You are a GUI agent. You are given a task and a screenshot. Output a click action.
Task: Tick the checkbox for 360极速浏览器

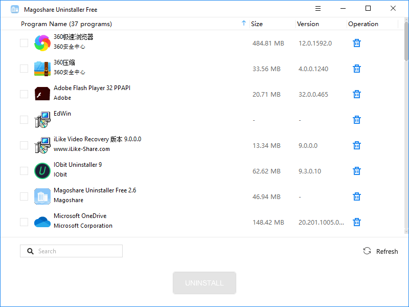click(24, 43)
